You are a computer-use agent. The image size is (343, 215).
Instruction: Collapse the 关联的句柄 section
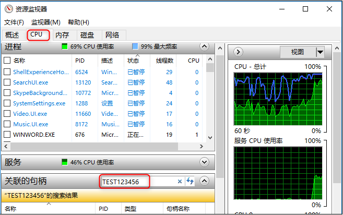pyautogui.click(x=204, y=181)
